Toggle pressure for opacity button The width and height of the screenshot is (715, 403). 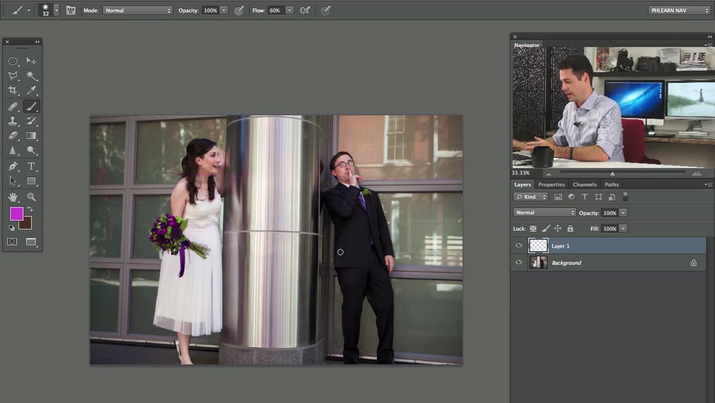[239, 10]
